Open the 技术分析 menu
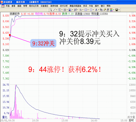The width and height of the screenshot is (136, 122). click(64, 6)
